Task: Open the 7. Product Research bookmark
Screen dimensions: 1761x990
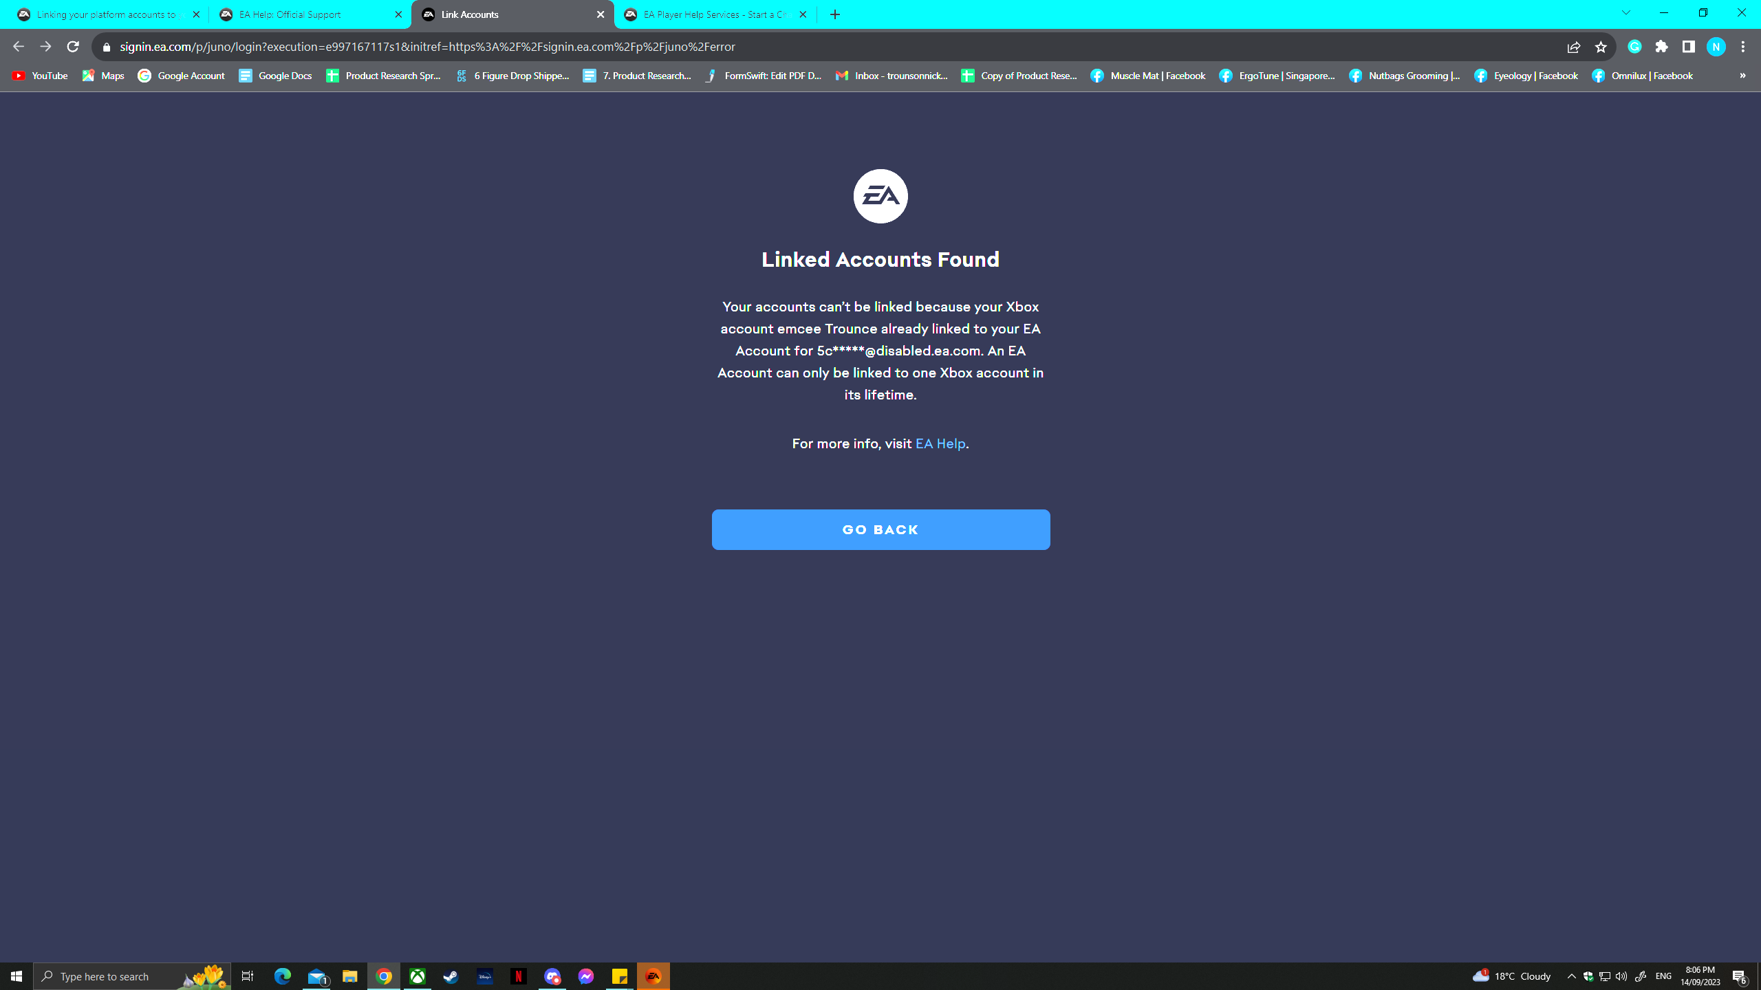Action: pos(637,76)
